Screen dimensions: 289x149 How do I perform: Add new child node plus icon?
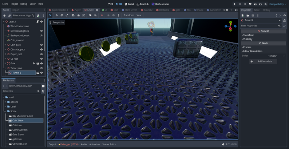4,16
